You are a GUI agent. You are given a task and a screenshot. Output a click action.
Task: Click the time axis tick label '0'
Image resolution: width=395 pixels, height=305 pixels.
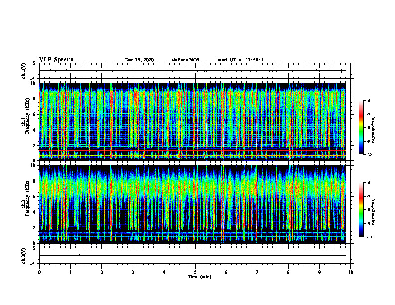coord(39,272)
